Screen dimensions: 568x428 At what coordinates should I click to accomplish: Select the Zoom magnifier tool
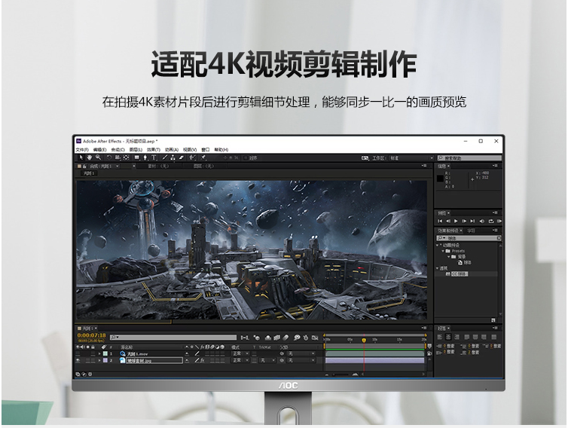98,158
